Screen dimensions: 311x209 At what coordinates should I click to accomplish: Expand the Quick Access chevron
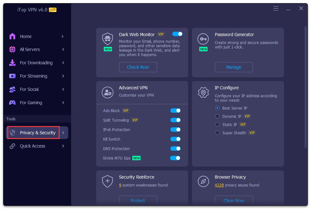[x=63, y=146]
